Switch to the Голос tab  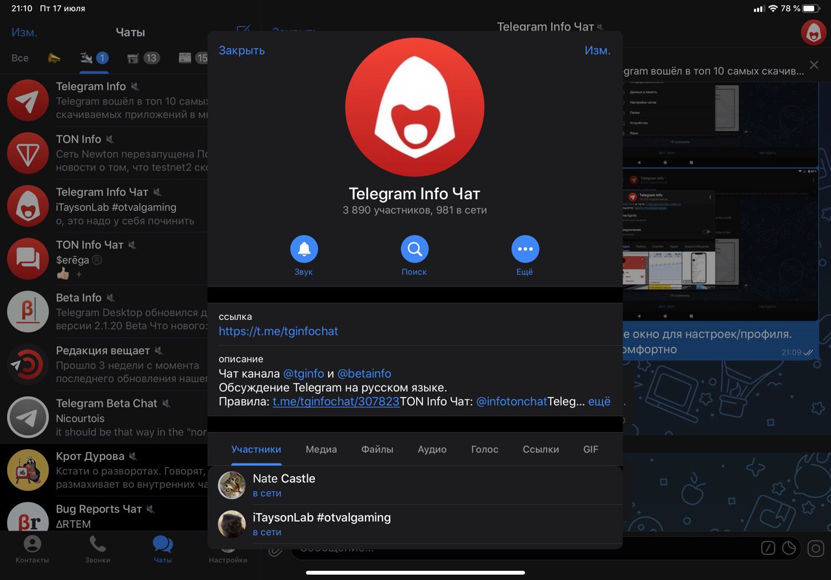485,450
